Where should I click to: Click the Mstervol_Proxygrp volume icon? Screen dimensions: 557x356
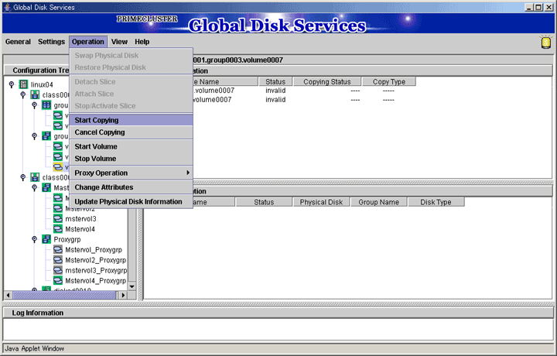[58, 249]
